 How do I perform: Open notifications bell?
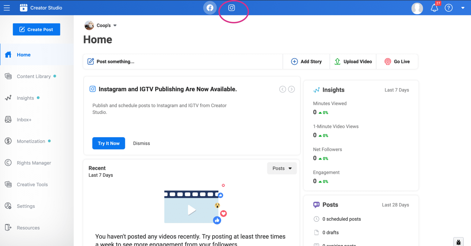(x=434, y=8)
